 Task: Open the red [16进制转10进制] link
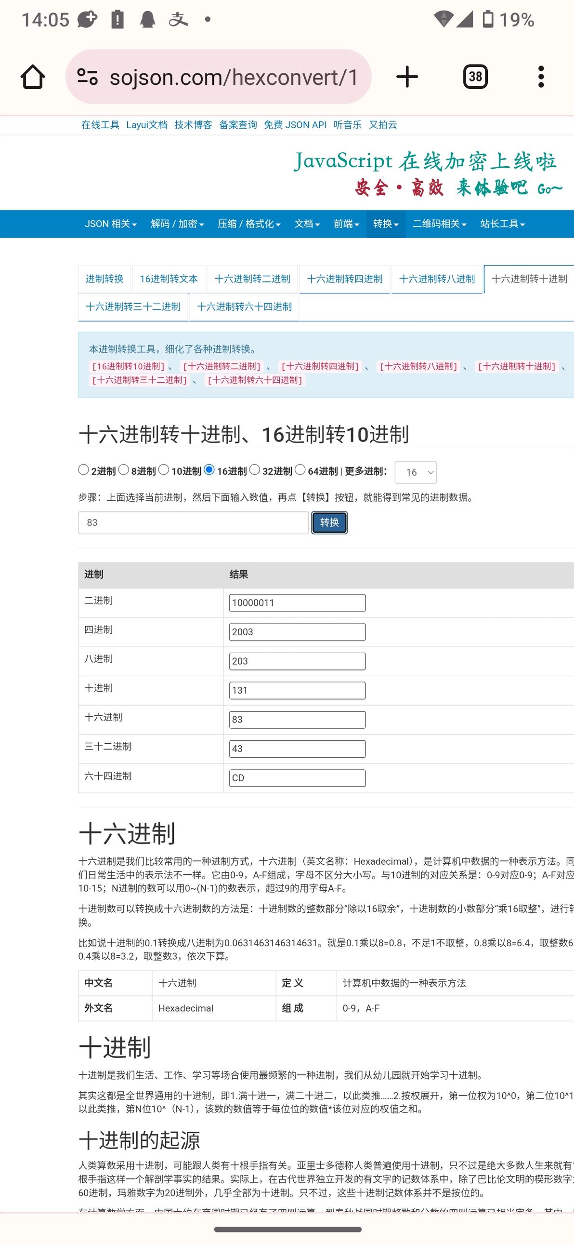coord(129,366)
